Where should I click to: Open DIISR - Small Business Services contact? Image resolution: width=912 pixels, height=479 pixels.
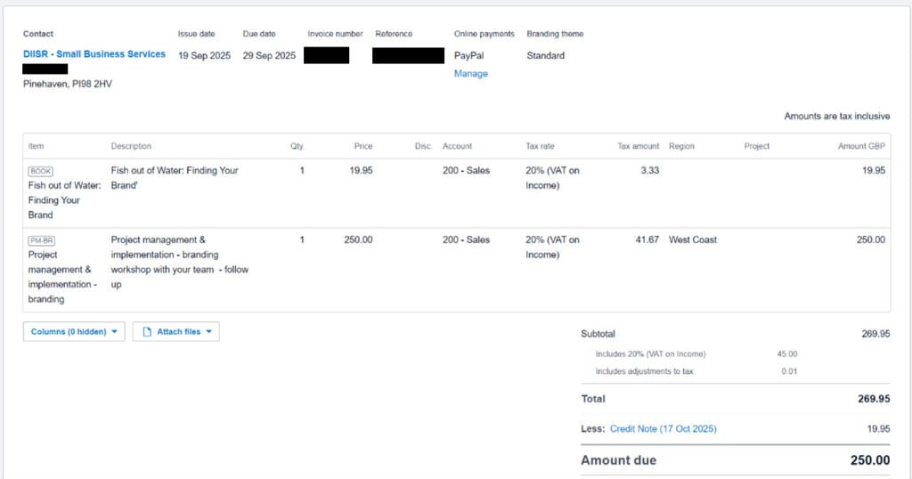click(x=94, y=54)
